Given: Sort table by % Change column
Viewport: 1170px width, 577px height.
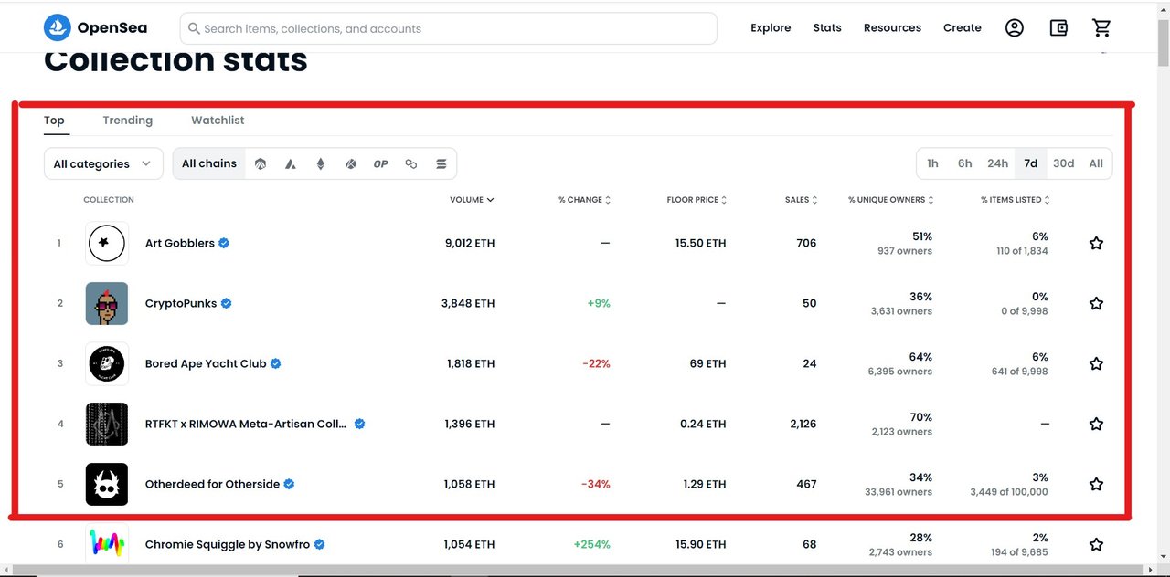Looking at the screenshot, I should [585, 200].
